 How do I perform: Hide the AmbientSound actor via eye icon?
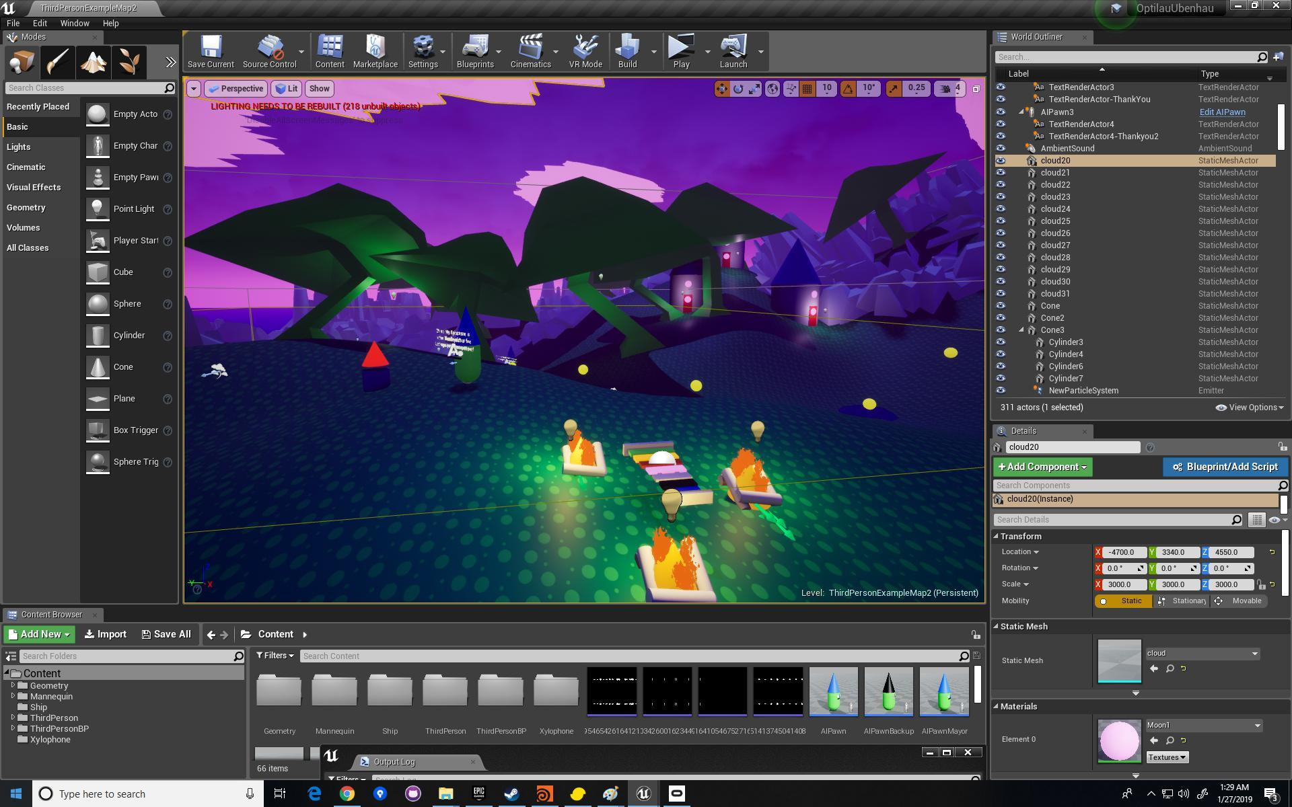coord(1001,149)
